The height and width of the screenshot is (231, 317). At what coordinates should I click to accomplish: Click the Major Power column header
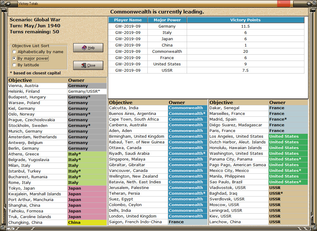[x=167, y=20]
